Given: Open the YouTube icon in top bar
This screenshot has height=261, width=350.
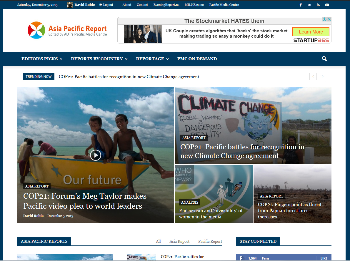Looking at the screenshot, I should [327, 5].
